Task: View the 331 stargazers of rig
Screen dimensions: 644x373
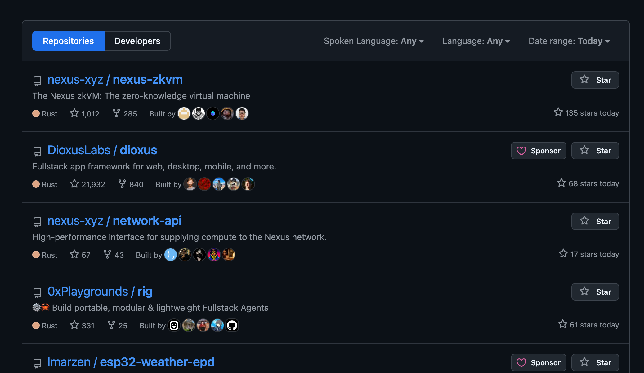Action: coord(82,326)
